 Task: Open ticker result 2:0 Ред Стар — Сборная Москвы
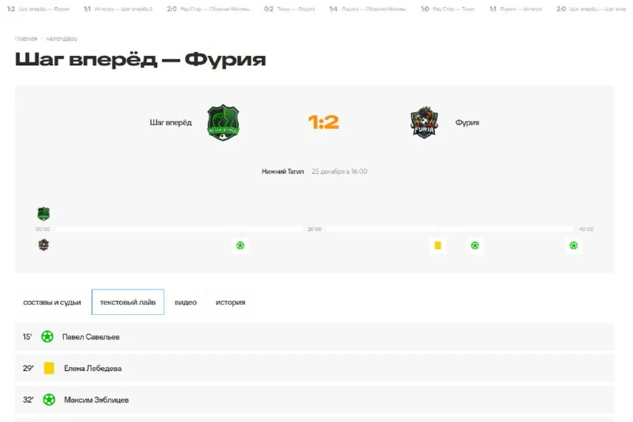coord(208,9)
